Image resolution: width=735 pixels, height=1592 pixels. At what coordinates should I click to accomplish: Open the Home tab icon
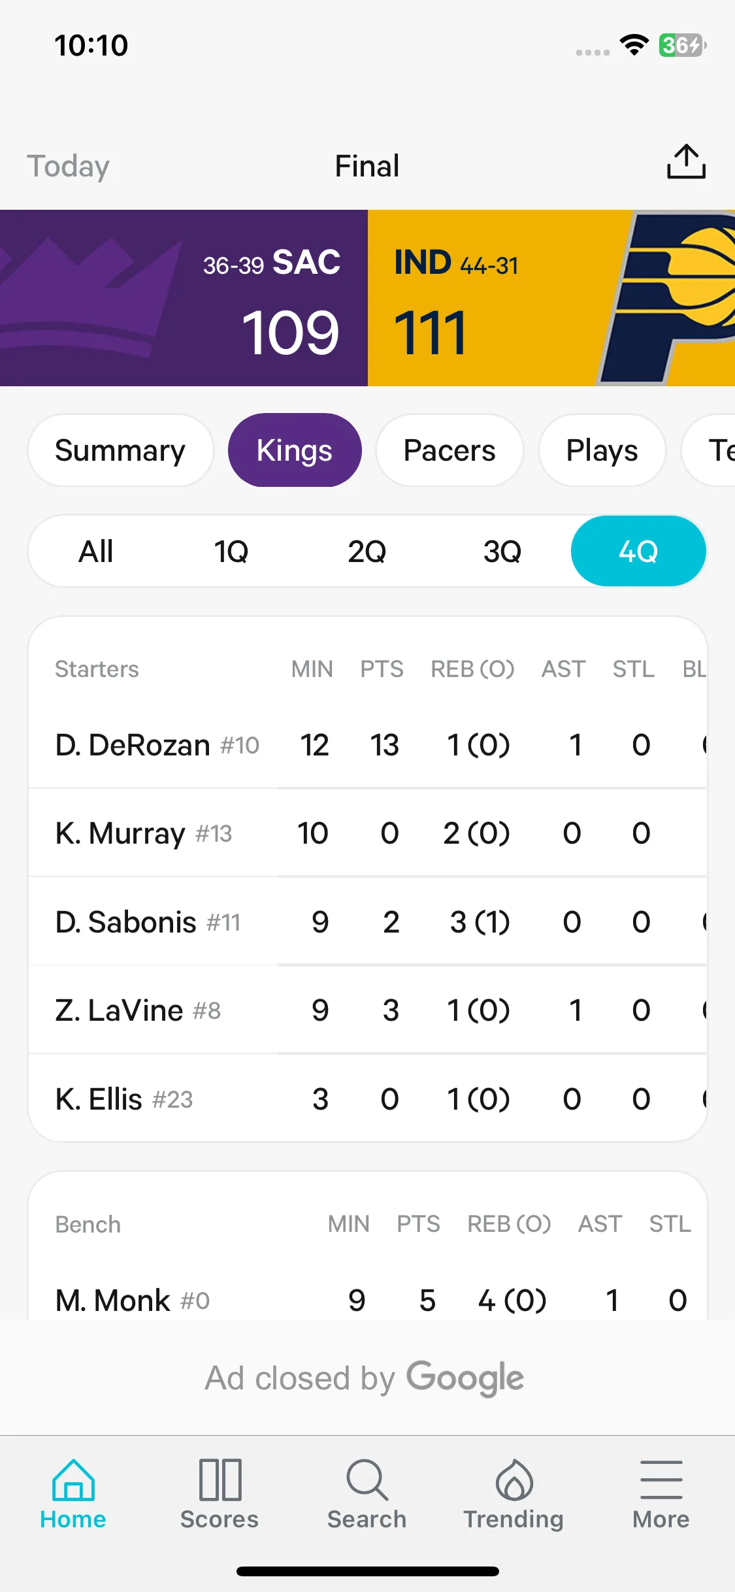tap(73, 1480)
